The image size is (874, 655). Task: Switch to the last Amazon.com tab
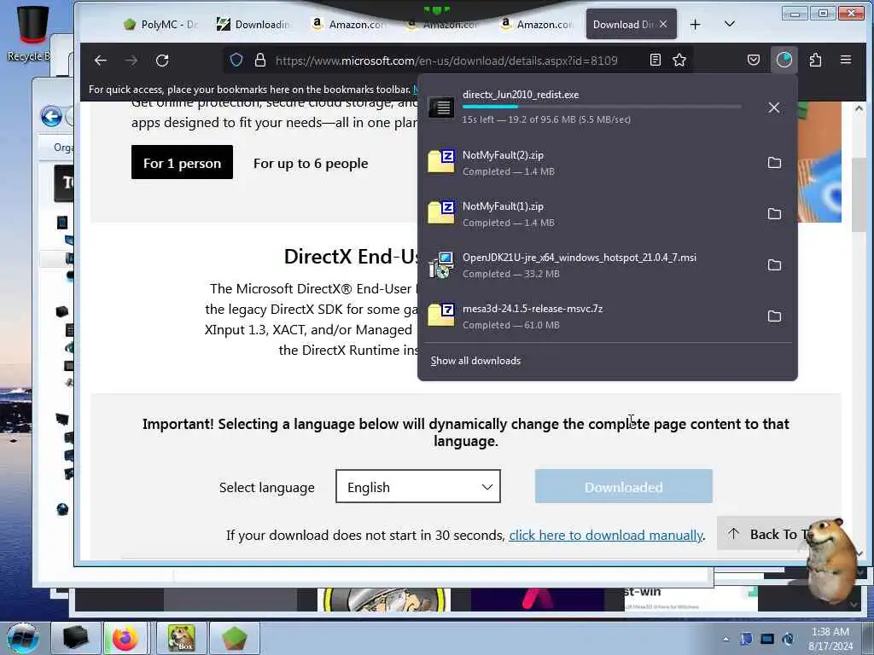click(x=536, y=25)
